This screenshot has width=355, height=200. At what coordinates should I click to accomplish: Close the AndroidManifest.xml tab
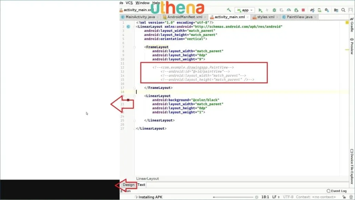pos(205,17)
